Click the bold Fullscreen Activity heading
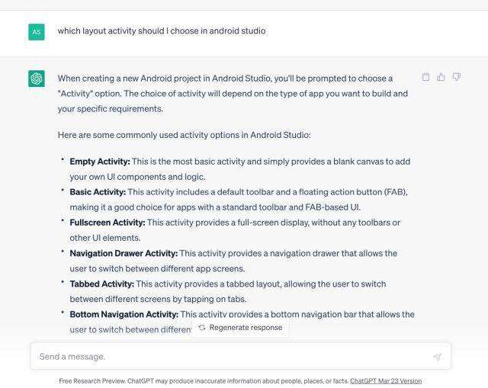Viewport: 488px width, 388px height. coord(107,223)
